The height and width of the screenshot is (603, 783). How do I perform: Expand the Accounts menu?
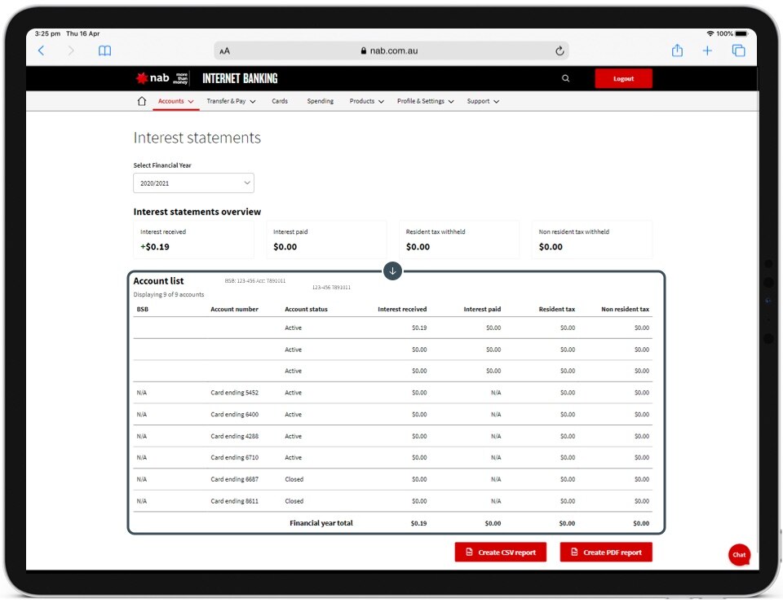(x=175, y=102)
